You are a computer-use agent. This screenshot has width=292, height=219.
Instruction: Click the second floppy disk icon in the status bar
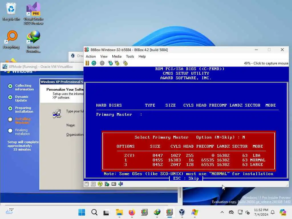(93, 184)
